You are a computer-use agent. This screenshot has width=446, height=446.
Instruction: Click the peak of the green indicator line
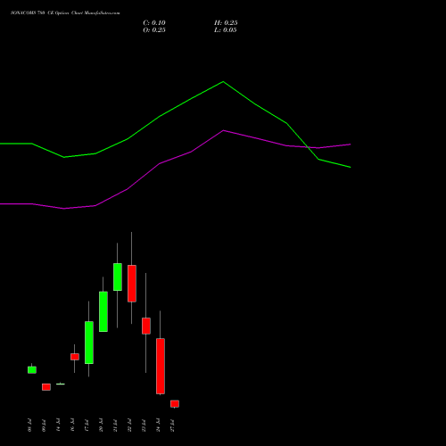223,81
